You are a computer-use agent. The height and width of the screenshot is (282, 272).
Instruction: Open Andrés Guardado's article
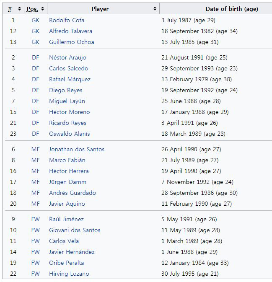coord(72,193)
